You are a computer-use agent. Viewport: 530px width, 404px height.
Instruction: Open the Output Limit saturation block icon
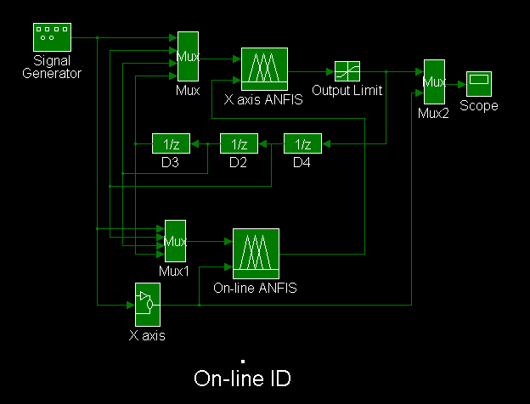(x=347, y=71)
